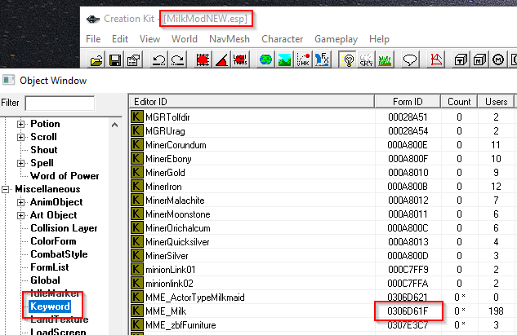Sort the list by Form ID column
Viewport: 517px width, 335px height.
click(408, 102)
